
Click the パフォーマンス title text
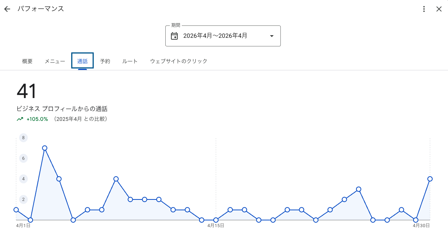click(40, 9)
